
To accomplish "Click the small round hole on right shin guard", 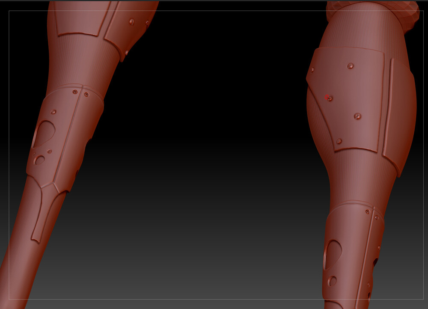I will [332, 281].
